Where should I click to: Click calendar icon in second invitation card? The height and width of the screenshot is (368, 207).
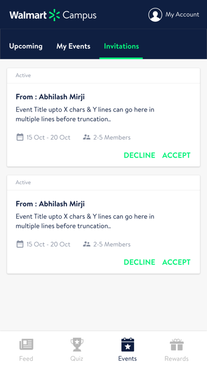(20, 244)
